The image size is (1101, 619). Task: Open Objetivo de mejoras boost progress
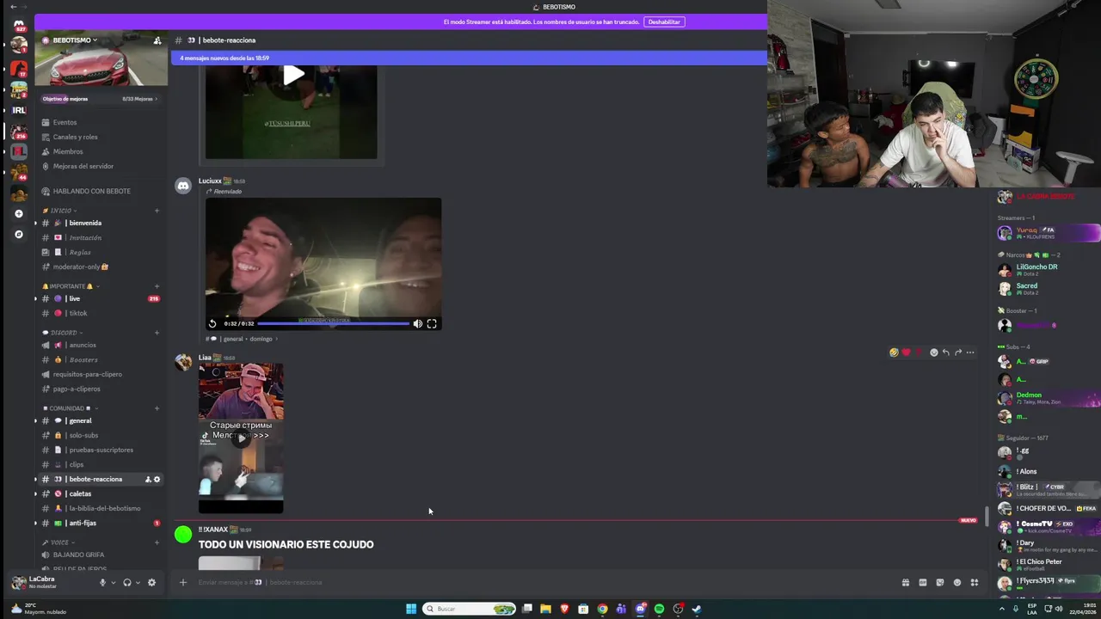pos(101,99)
